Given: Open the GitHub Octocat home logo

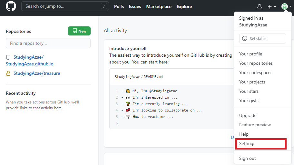Looking at the screenshot, I should point(11,6).
